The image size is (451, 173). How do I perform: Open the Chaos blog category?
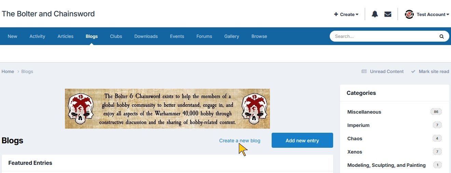tap(355, 139)
